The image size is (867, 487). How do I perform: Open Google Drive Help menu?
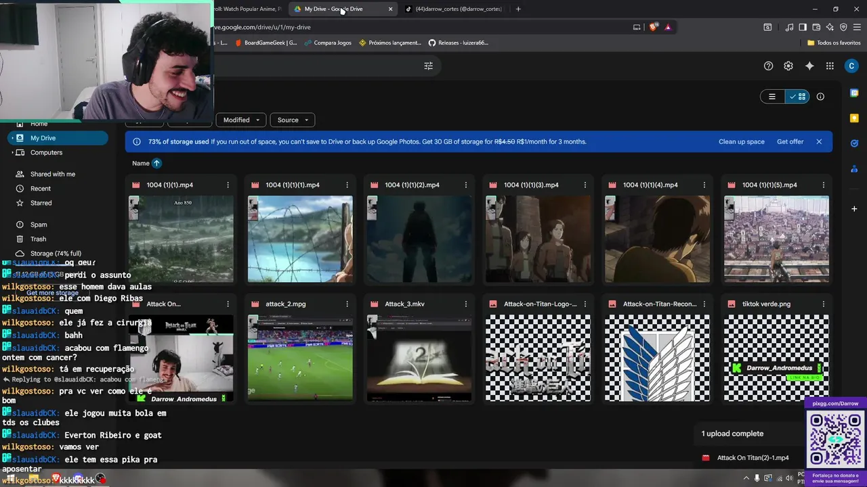(x=768, y=66)
